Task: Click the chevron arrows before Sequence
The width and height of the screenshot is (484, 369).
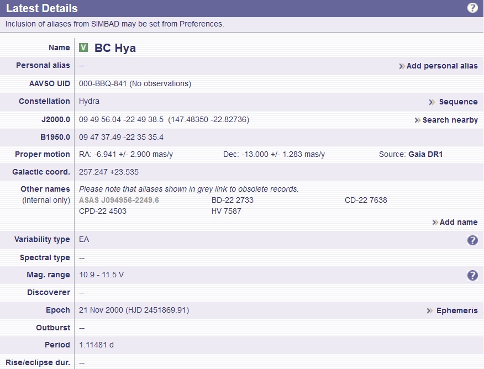Action: pos(432,102)
